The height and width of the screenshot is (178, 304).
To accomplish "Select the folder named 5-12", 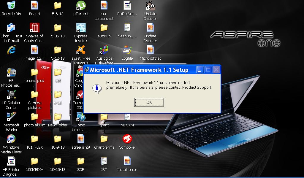I will pyautogui.click(x=58, y=95).
